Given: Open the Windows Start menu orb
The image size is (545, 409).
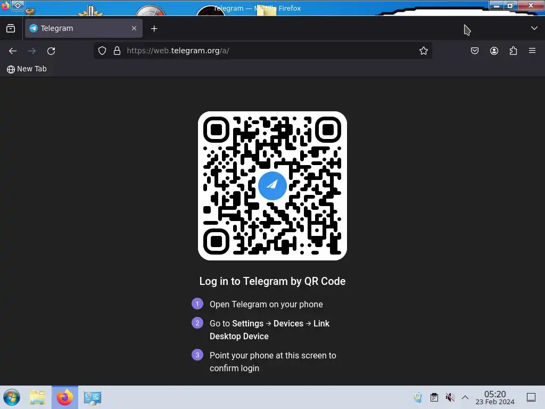Looking at the screenshot, I should click(12, 397).
